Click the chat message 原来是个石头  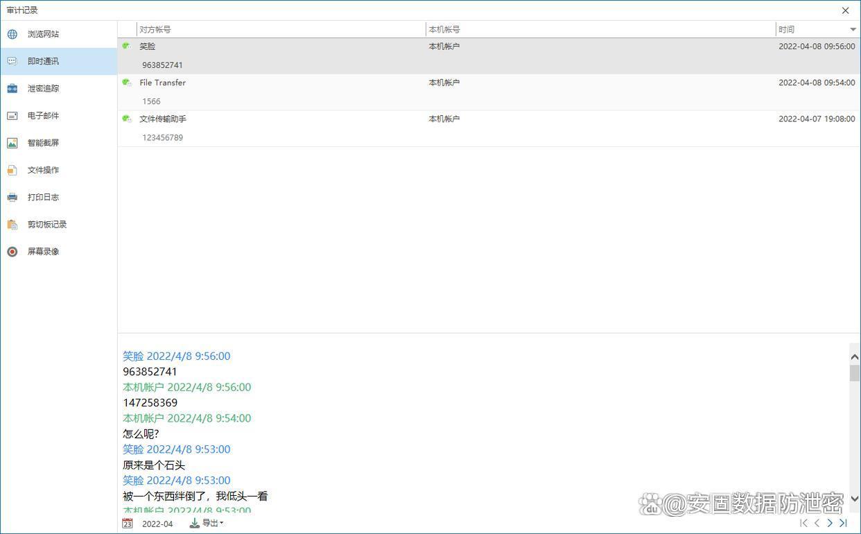click(x=154, y=465)
